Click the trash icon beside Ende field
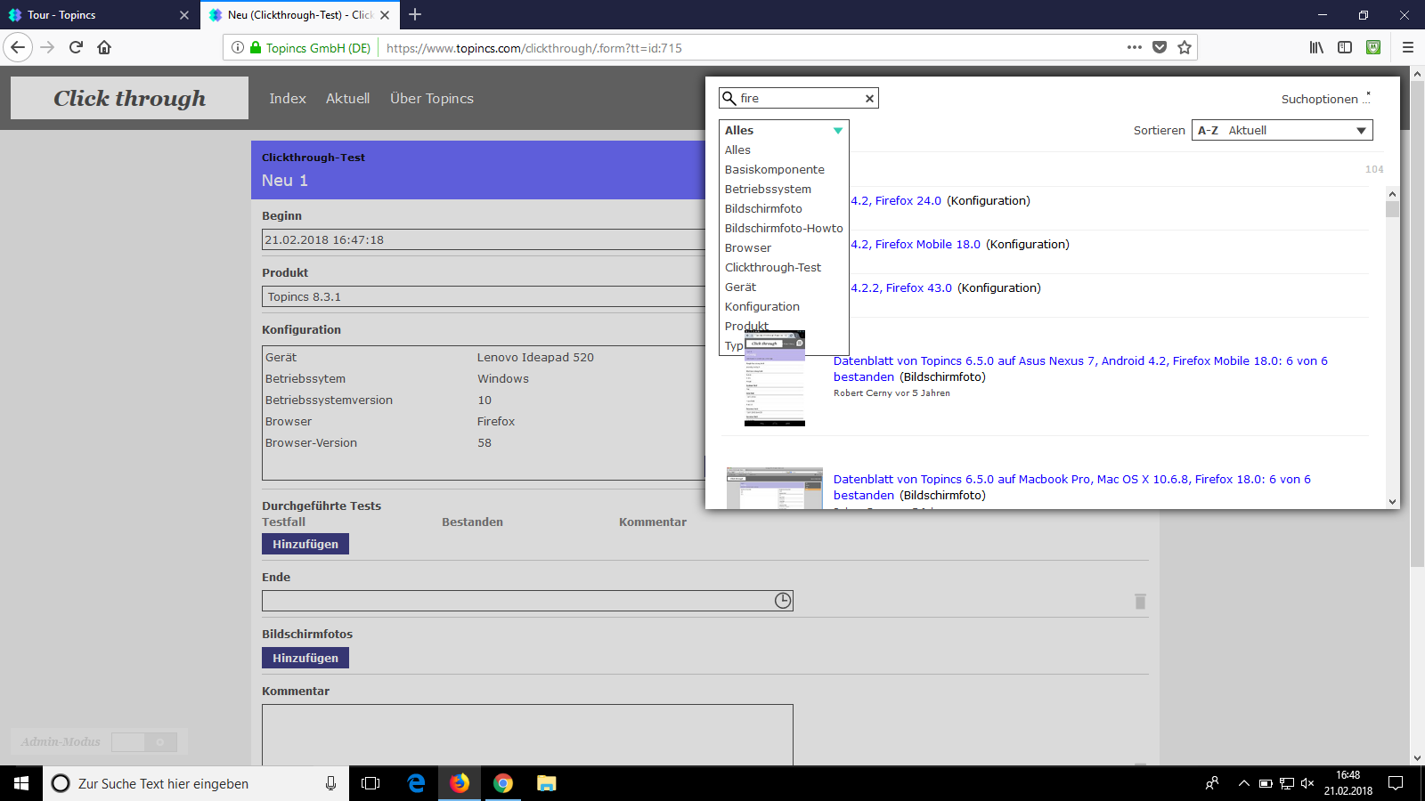The image size is (1425, 801). pyautogui.click(x=1140, y=602)
